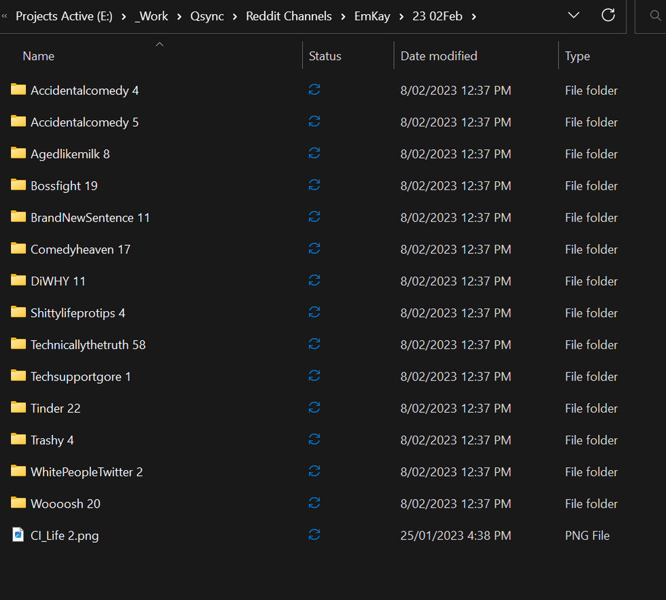This screenshot has height=600, width=666.
Task: Sort by the Type column header
Action: point(578,56)
